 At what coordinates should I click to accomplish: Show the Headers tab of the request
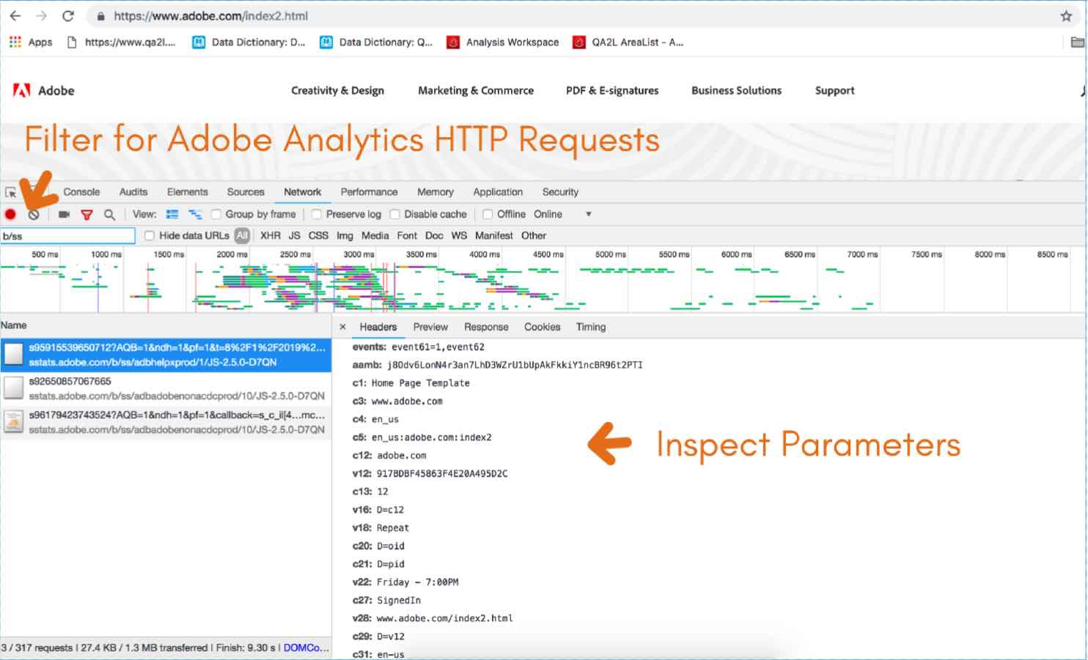pyautogui.click(x=378, y=327)
